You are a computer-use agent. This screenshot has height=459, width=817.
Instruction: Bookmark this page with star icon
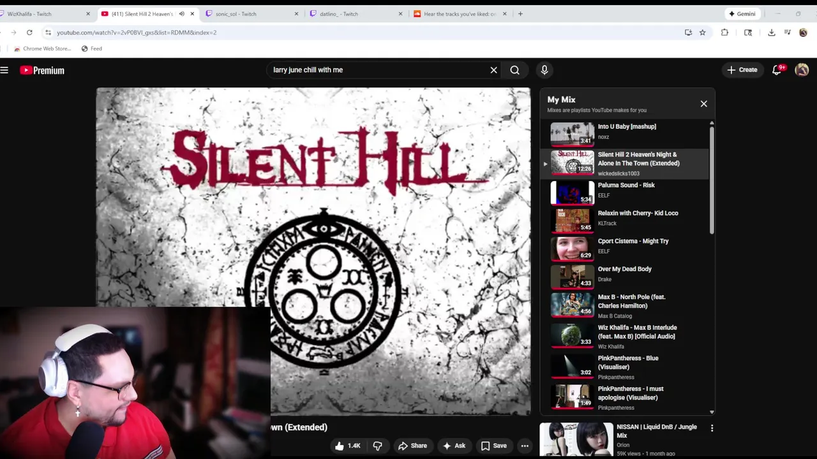pos(702,33)
